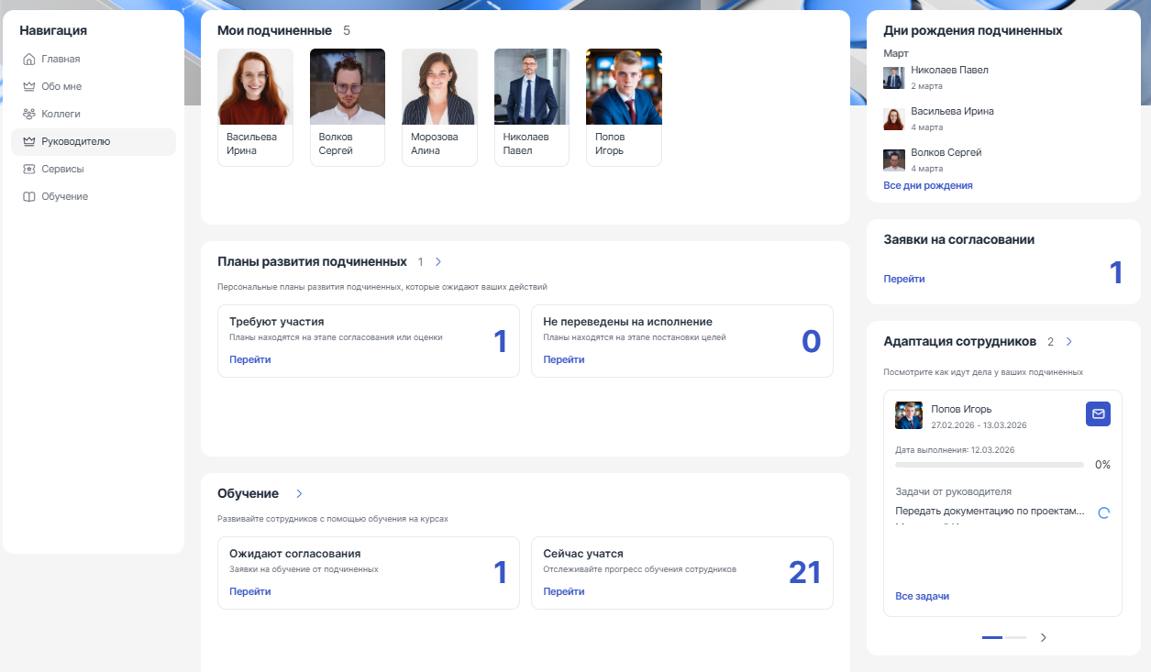Viewport: 1151px width, 672px height.
Task: Select Волков Сергей subordinate photo card
Action: (x=348, y=106)
